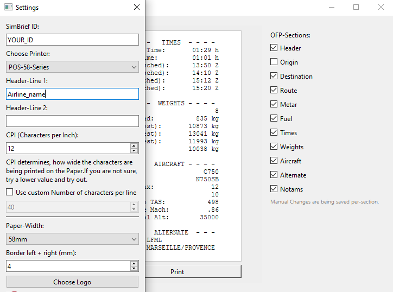The width and height of the screenshot is (393, 292).
Task: Click the Header-Line 1 field containing Airline_name
Action: (x=72, y=94)
